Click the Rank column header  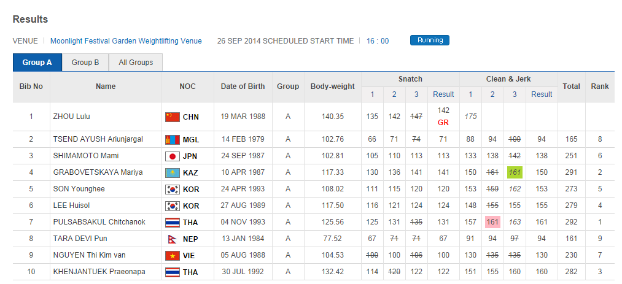click(x=600, y=86)
